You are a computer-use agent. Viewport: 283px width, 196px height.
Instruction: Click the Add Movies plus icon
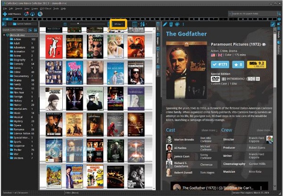5,14
